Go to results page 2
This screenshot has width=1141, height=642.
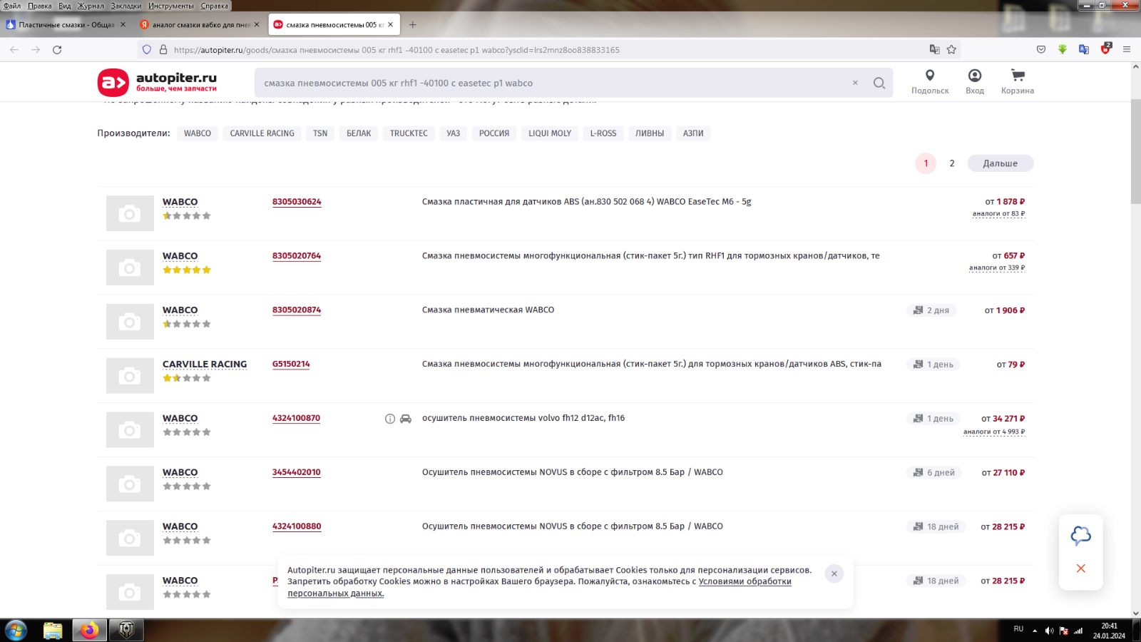(x=951, y=163)
